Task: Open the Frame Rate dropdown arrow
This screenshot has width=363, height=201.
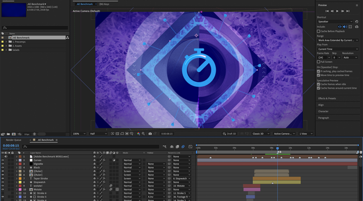Action: 329,57
